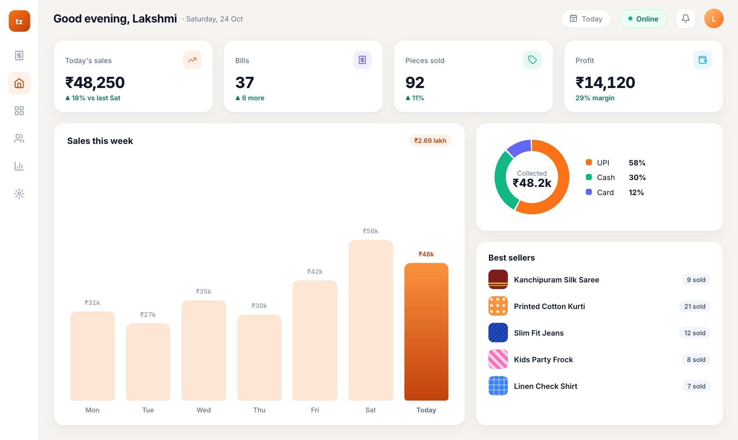Open the customers sidebar icon
Screen dimensions: 738x440
pyautogui.click(x=19, y=138)
